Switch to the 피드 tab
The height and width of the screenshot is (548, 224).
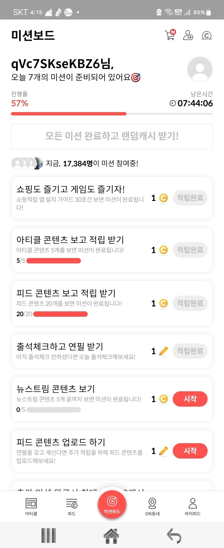pyautogui.click(x=72, y=507)
